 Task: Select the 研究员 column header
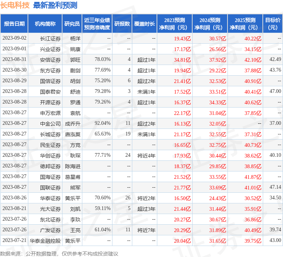tap(72, 23)
